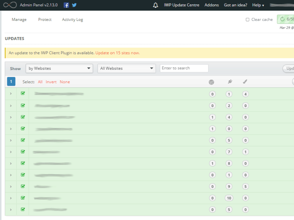Open the 'by Websites' dropdown
Viewport: 294px width, 220px height.
click(x=59, y=69)
